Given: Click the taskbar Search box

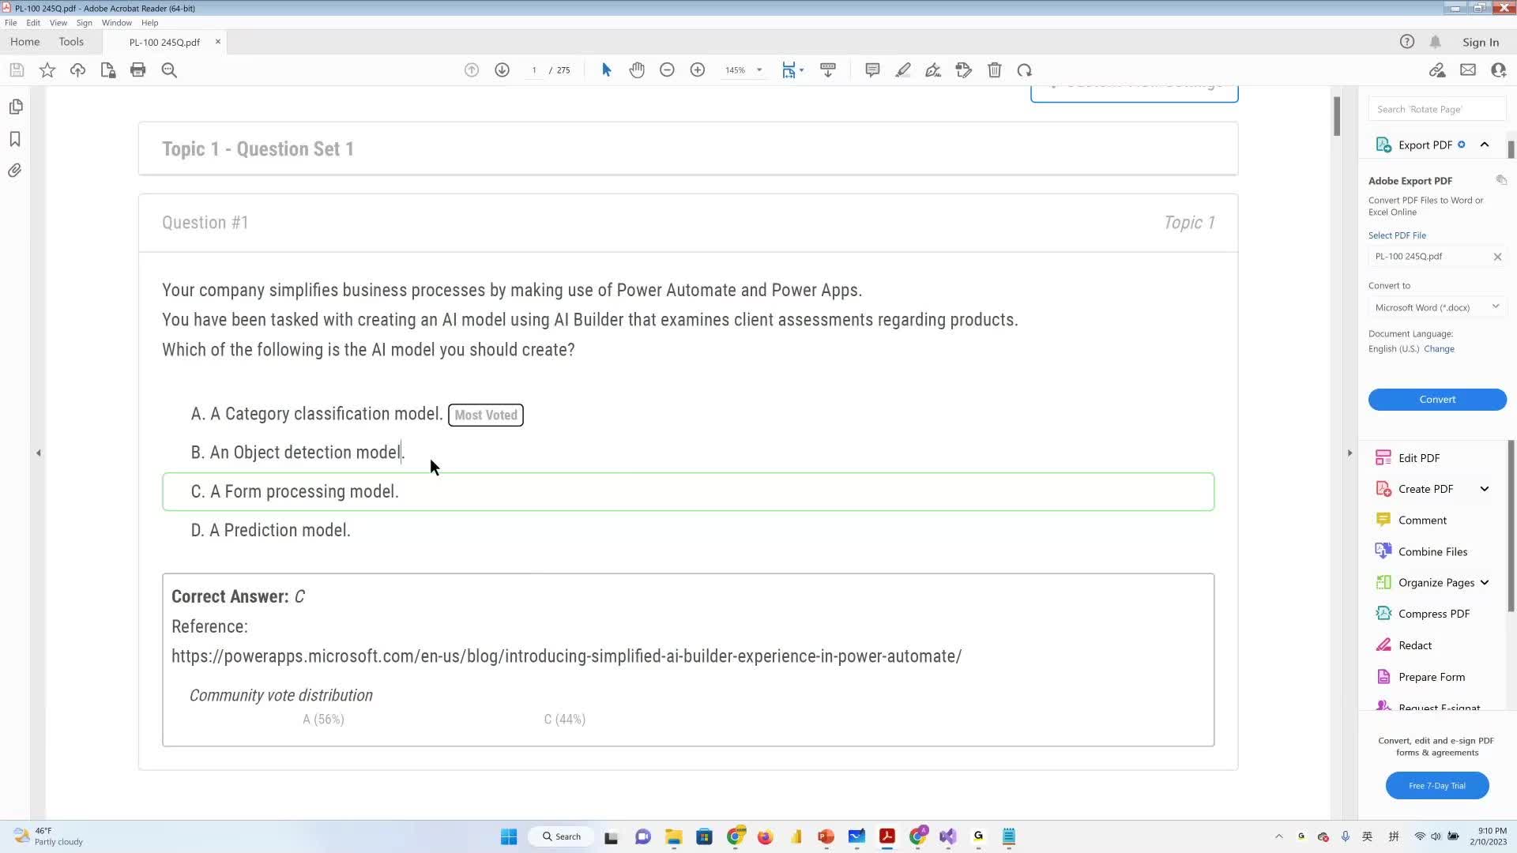Looking at the screenshot, I should [562, 836].
